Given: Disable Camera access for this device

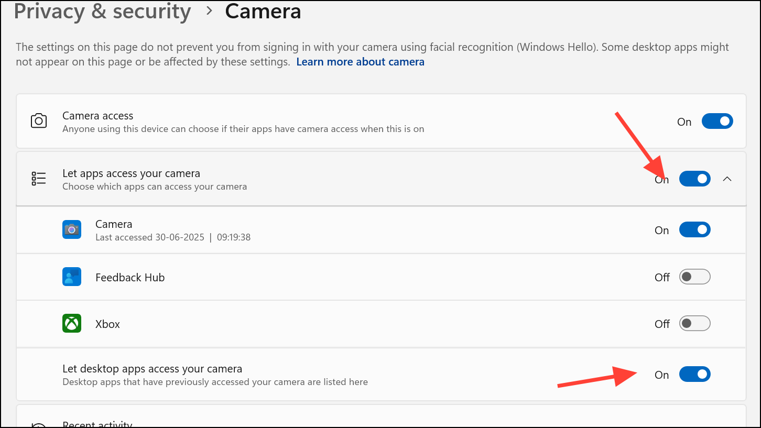Looking at the screenshot, I should pyautogui.click(x=717, y=121).
